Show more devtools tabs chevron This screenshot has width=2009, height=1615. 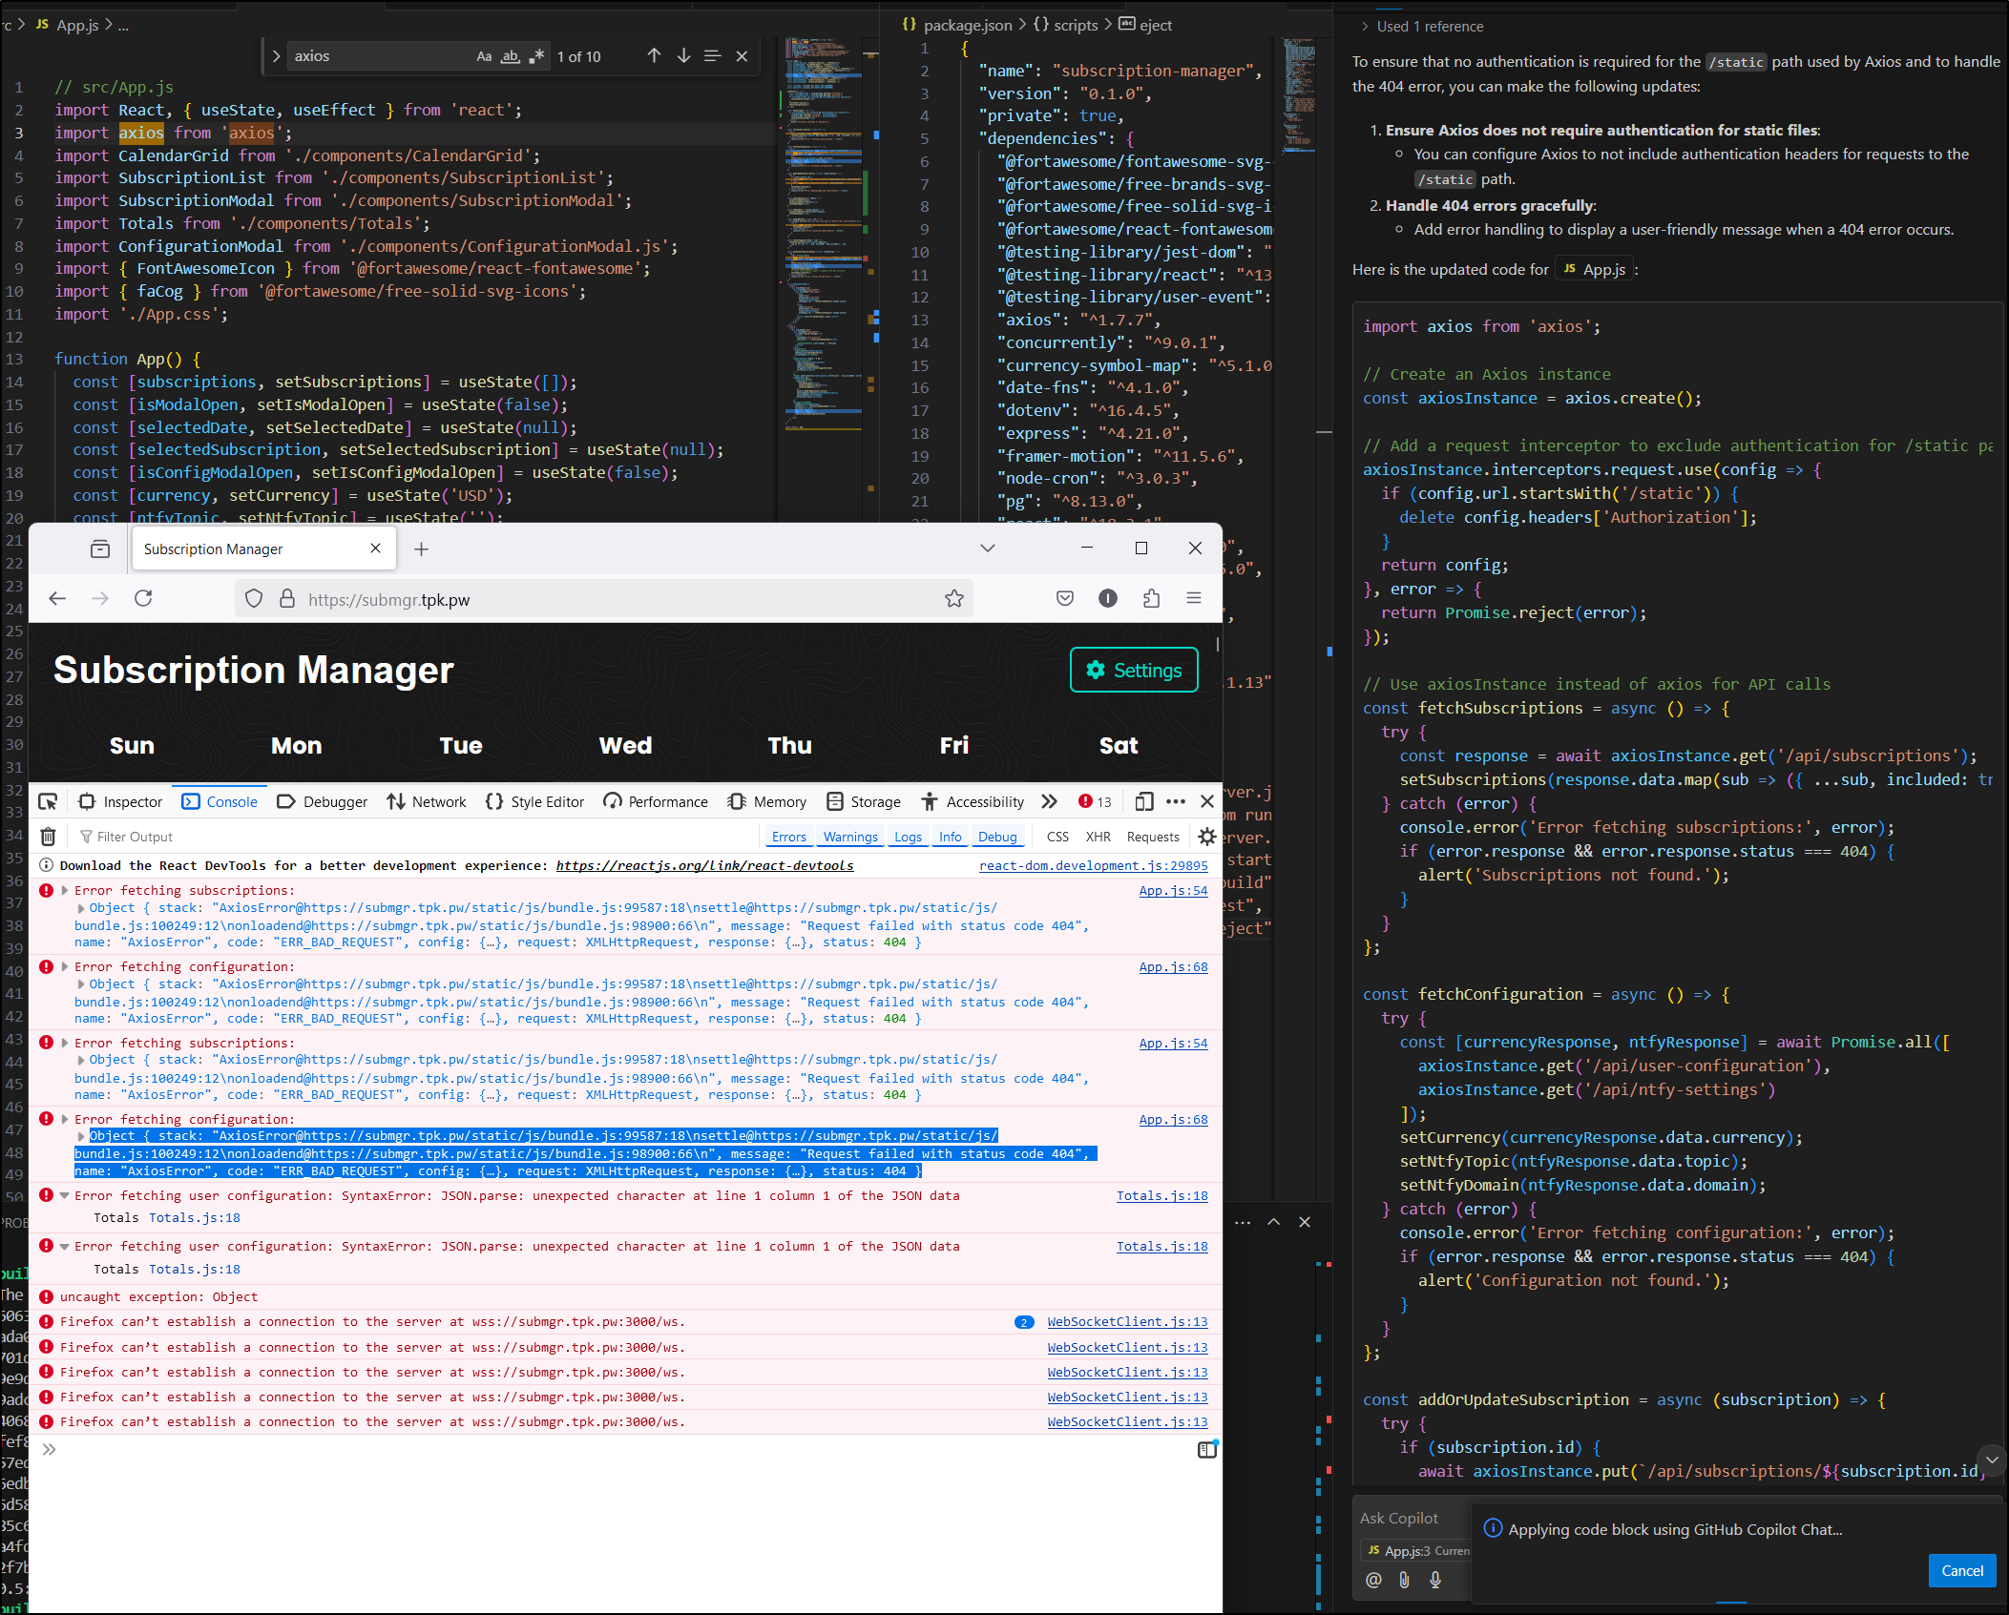point(1050,801)
